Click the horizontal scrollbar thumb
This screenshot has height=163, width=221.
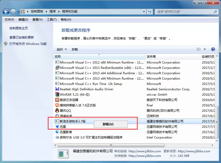click(111, 145)
